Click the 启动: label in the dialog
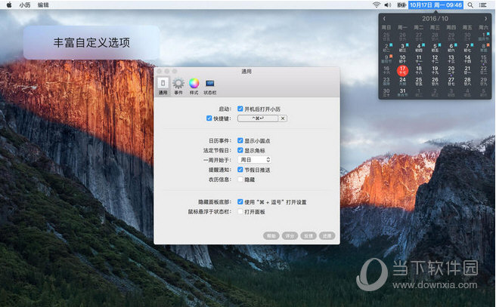This screenshot has height=307, width=496. tap(225, 109)
